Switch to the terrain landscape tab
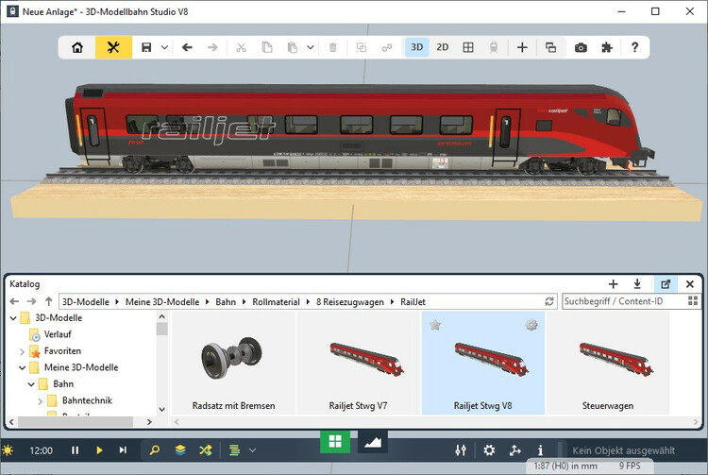This screenshot has width=708, height=475. [373, 441]
